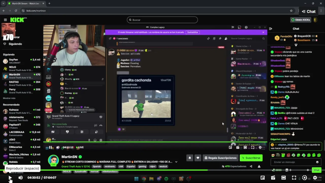Open picture-in-picture in outer player bar

click(x=263, y=178)
